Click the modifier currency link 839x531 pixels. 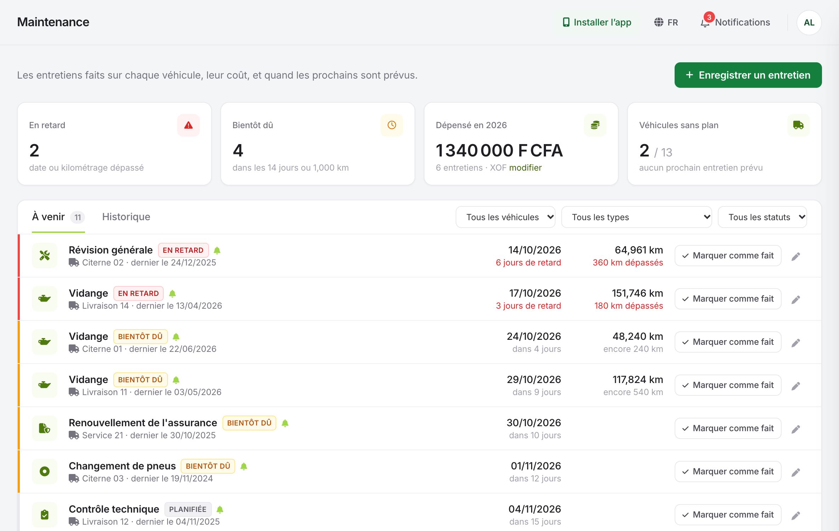(525, 168)
